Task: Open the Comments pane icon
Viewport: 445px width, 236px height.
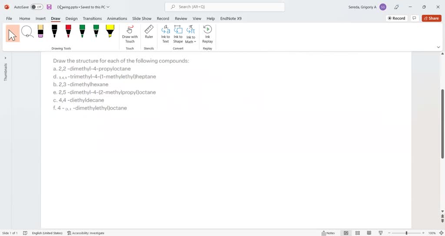Action: tap(414, 18)
